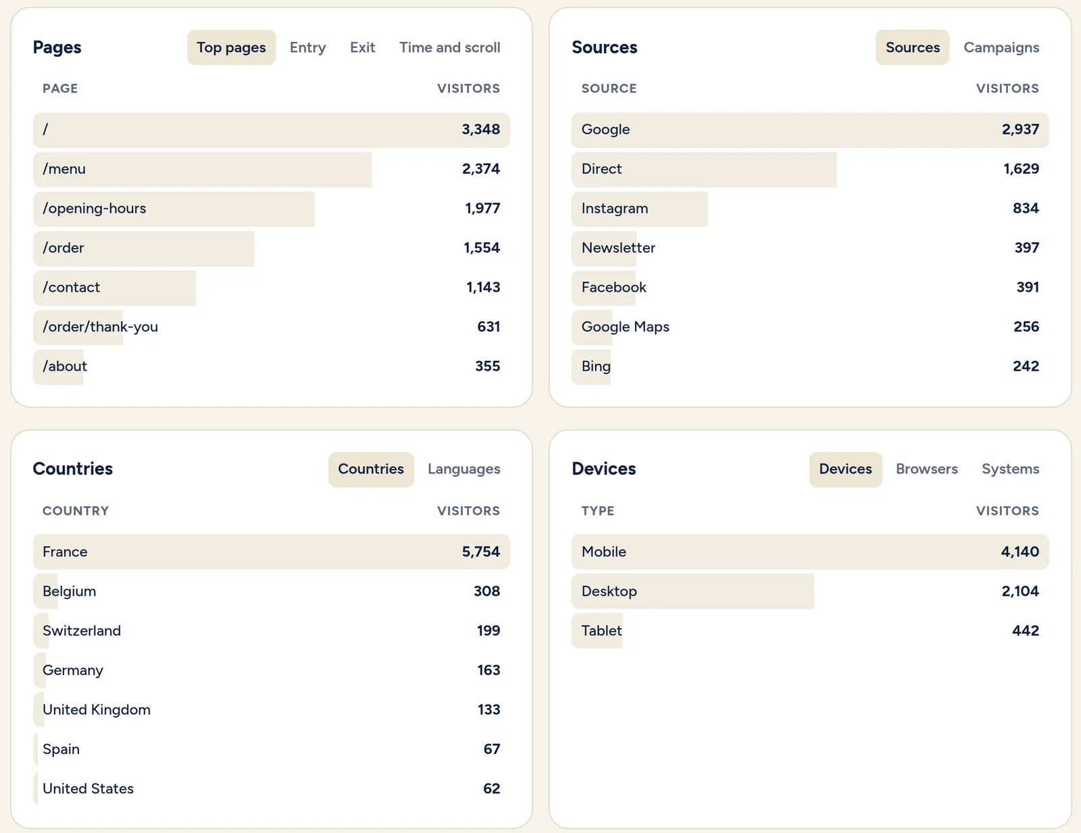Click the TYPE column header
1081x833 pixels.
click(598, 511)
